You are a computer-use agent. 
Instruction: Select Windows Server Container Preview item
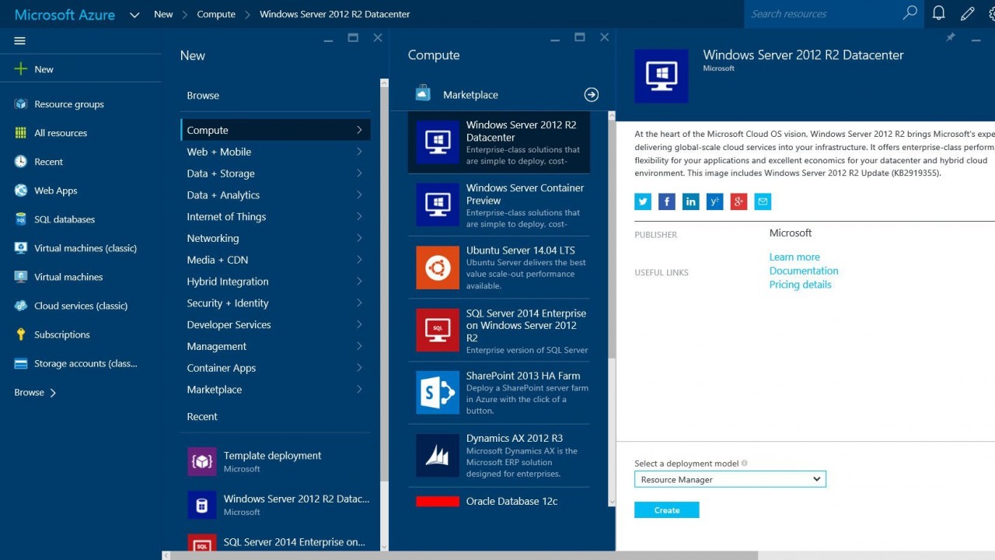point(499,205)
